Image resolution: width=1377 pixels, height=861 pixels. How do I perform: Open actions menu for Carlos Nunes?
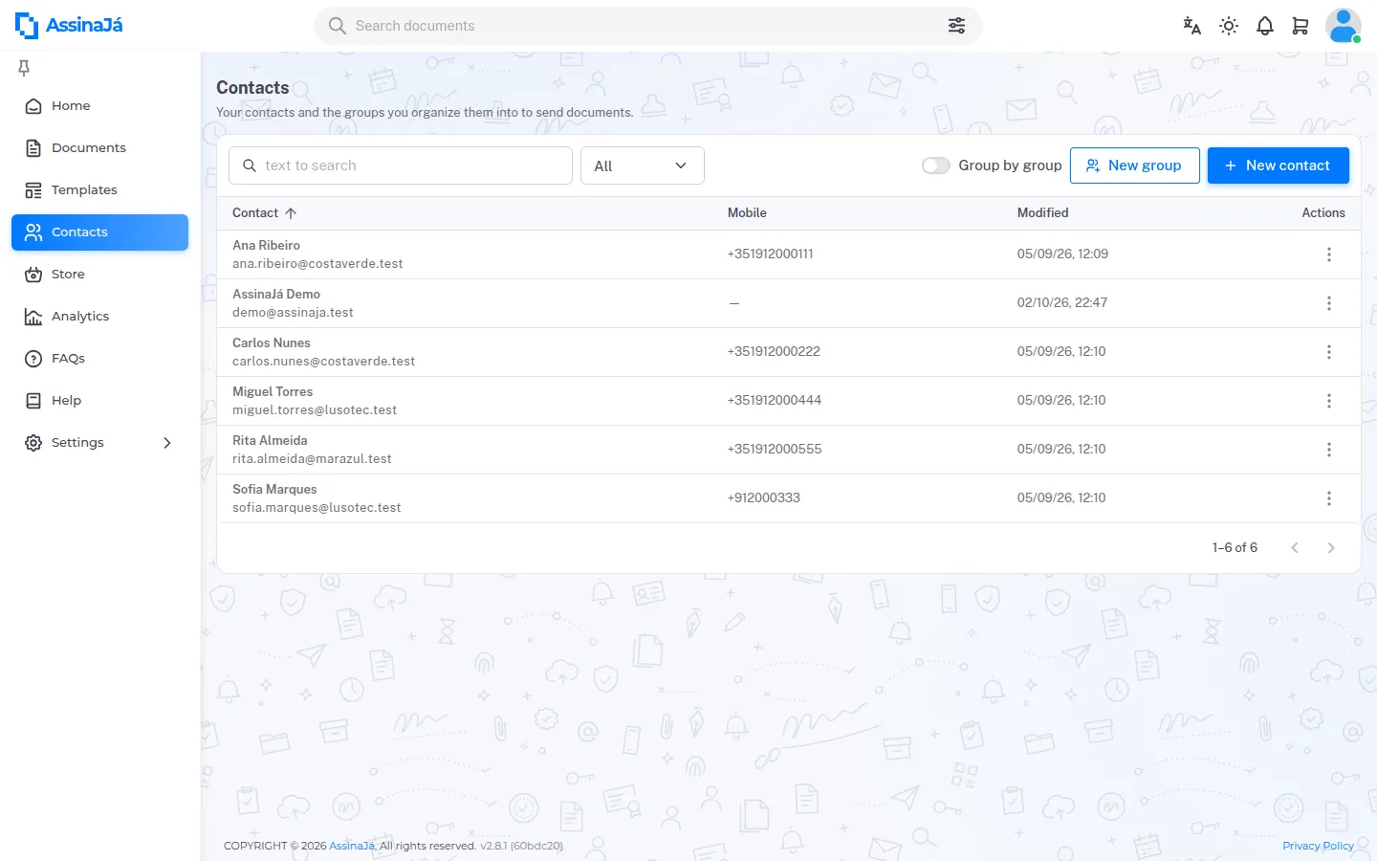pyautogui.click(x=1328, y=352)
